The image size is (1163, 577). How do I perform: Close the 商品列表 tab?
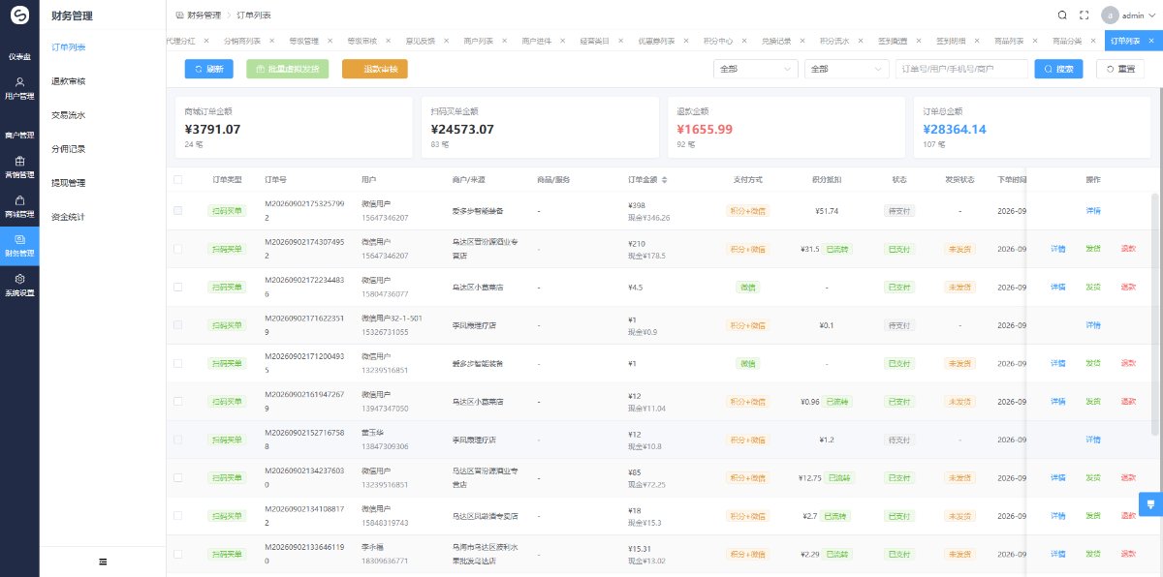click(x=1034, y=42)
